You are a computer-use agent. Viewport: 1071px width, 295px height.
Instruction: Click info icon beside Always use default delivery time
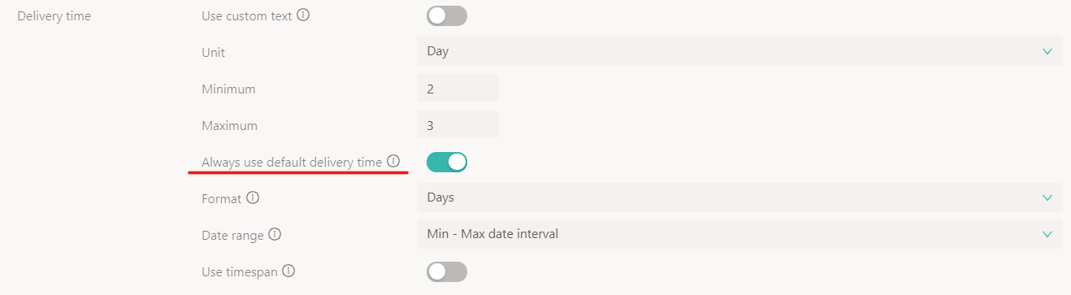(x=393, y=162)
